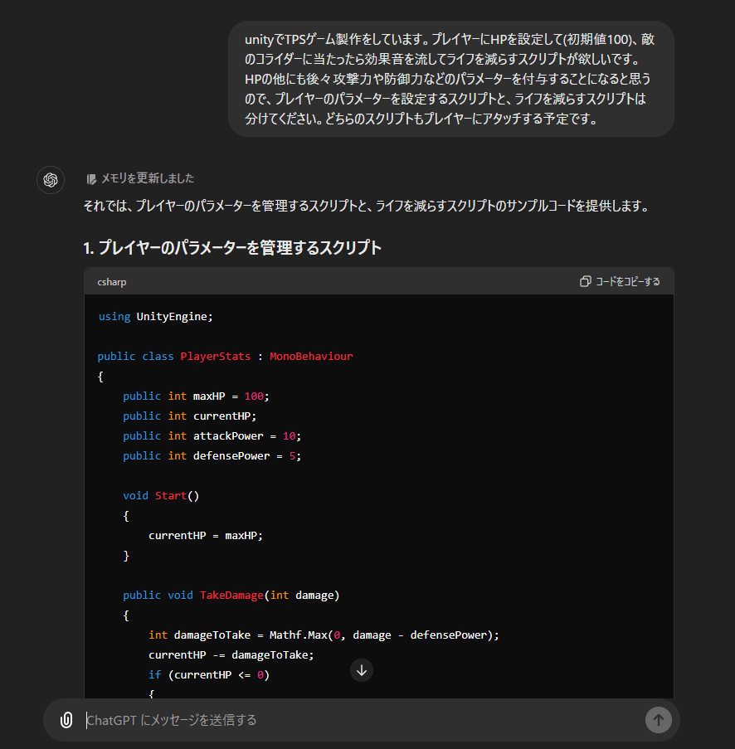Click the maxHP = 100 code line

(196, 396)
